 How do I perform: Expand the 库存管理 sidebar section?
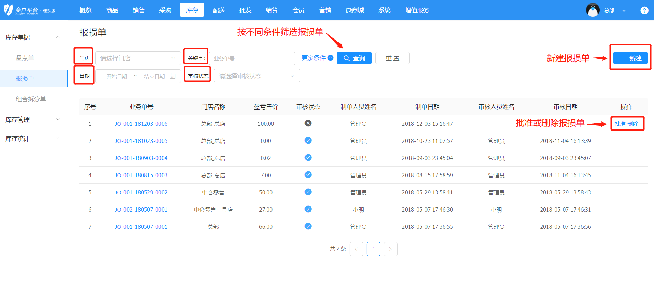(33, 120)
